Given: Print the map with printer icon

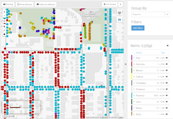Looking at the screenshot, I should tap(119, 20).
